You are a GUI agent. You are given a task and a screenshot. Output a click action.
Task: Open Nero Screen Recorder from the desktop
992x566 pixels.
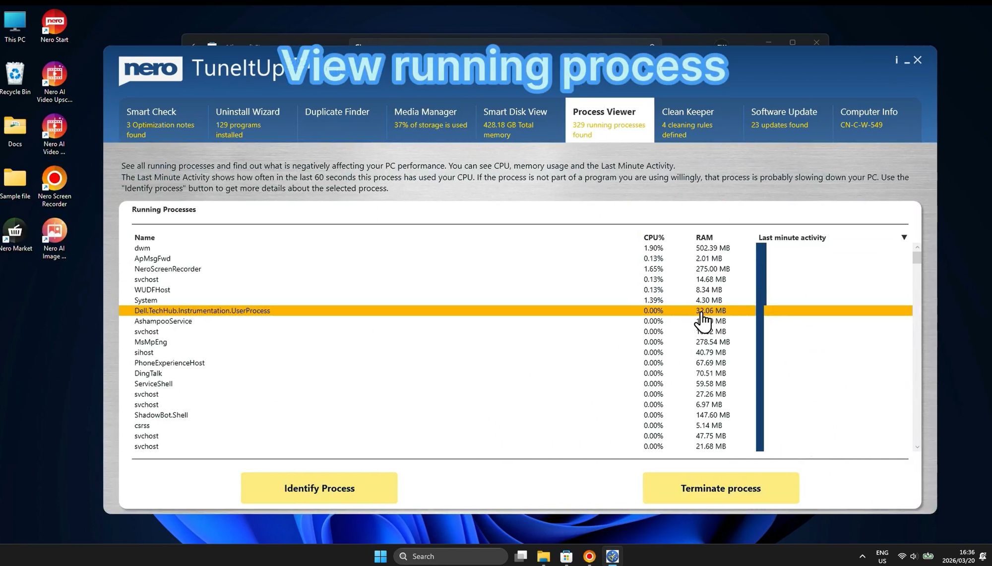pos(54,179)
